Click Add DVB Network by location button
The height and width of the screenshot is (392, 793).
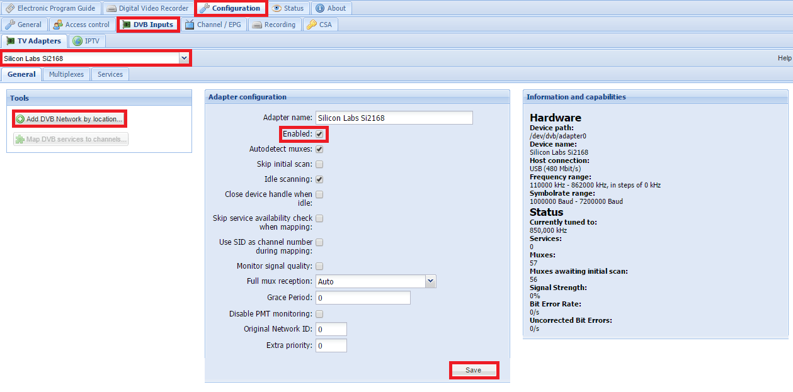(69, 119)
